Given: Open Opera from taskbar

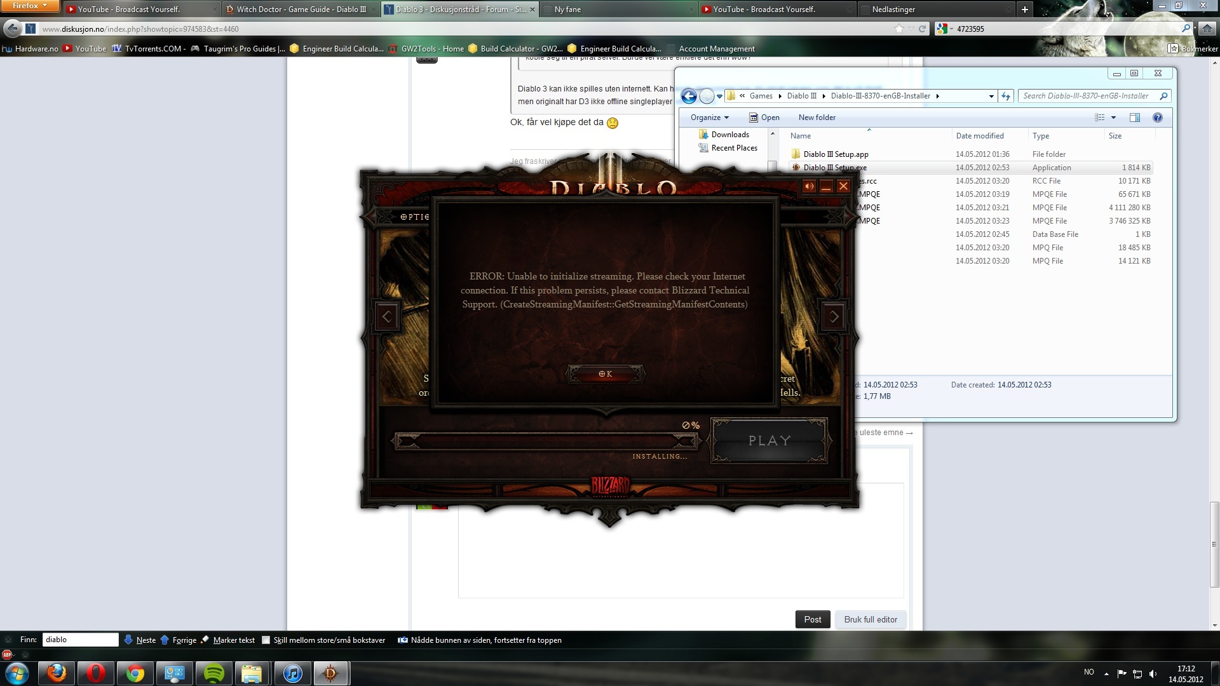Looking at the screenshot, I should (95, 673).
